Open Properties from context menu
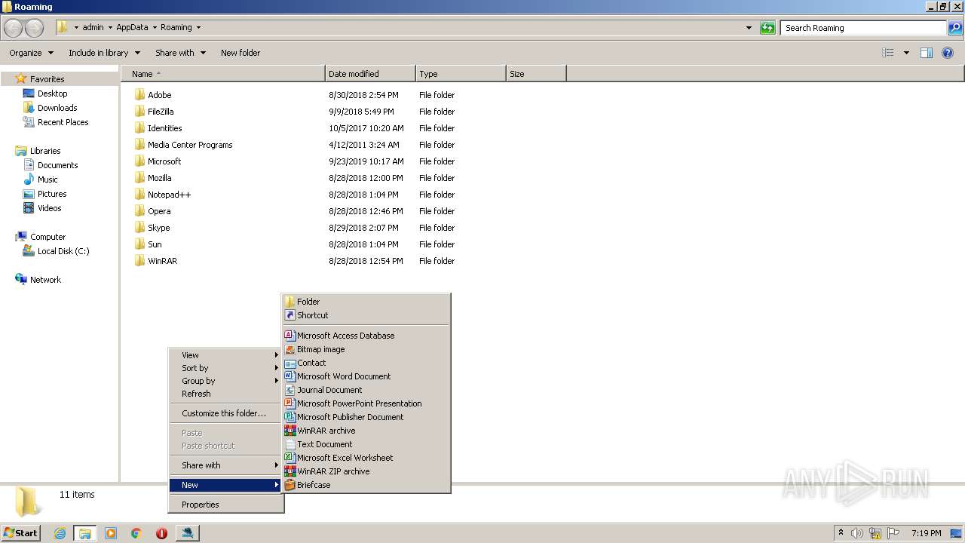Image resolution: width=965 pixels, height=543 pixels. coord(225,505)
